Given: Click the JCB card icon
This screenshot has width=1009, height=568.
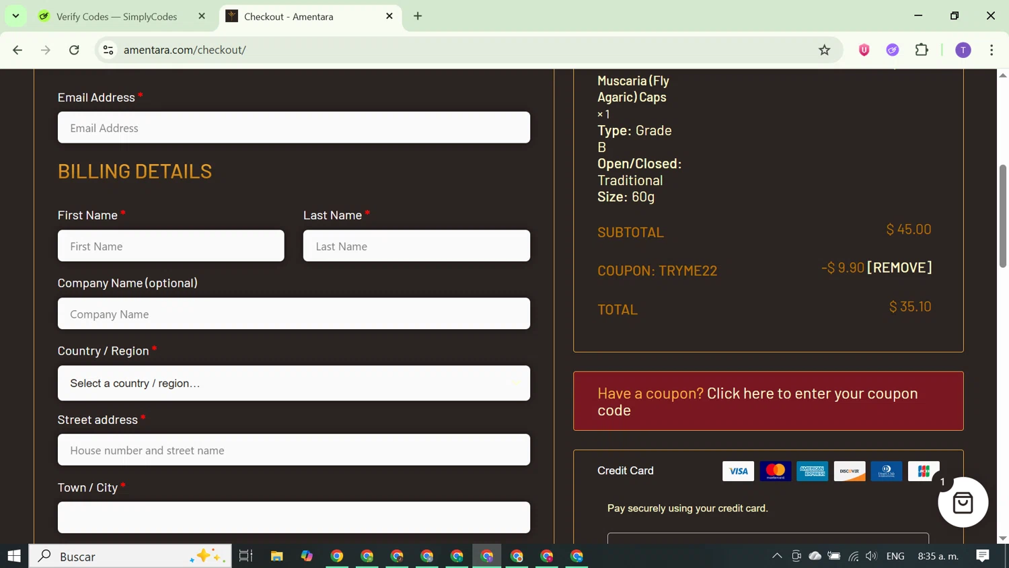Looking at the screenshot, I should tap(924, 471).
